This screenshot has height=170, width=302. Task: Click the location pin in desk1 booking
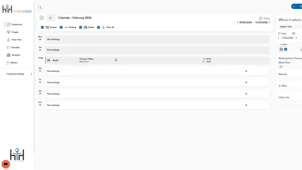tap(116, 60)
